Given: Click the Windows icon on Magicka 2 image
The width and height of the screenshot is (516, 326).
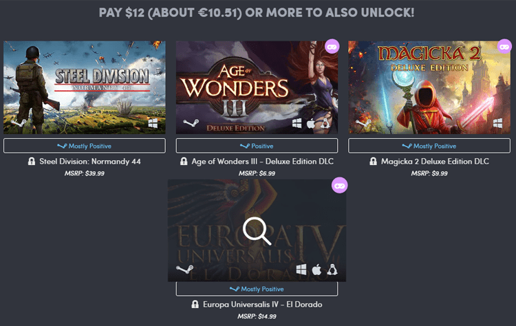Looking at the screenshot, I should point(497,124).
